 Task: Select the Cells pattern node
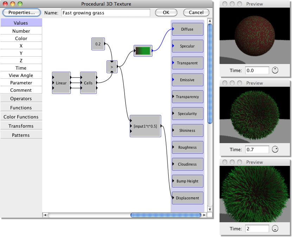coord(88,83)
